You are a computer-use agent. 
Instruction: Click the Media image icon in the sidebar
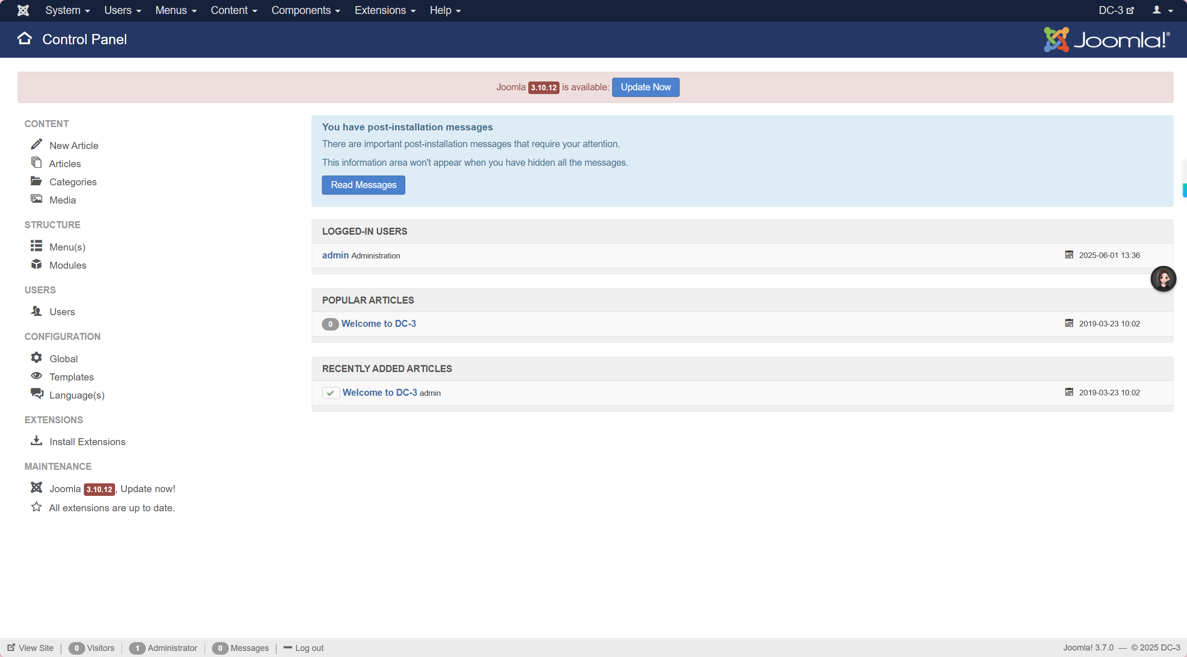[x=36, y=199]
